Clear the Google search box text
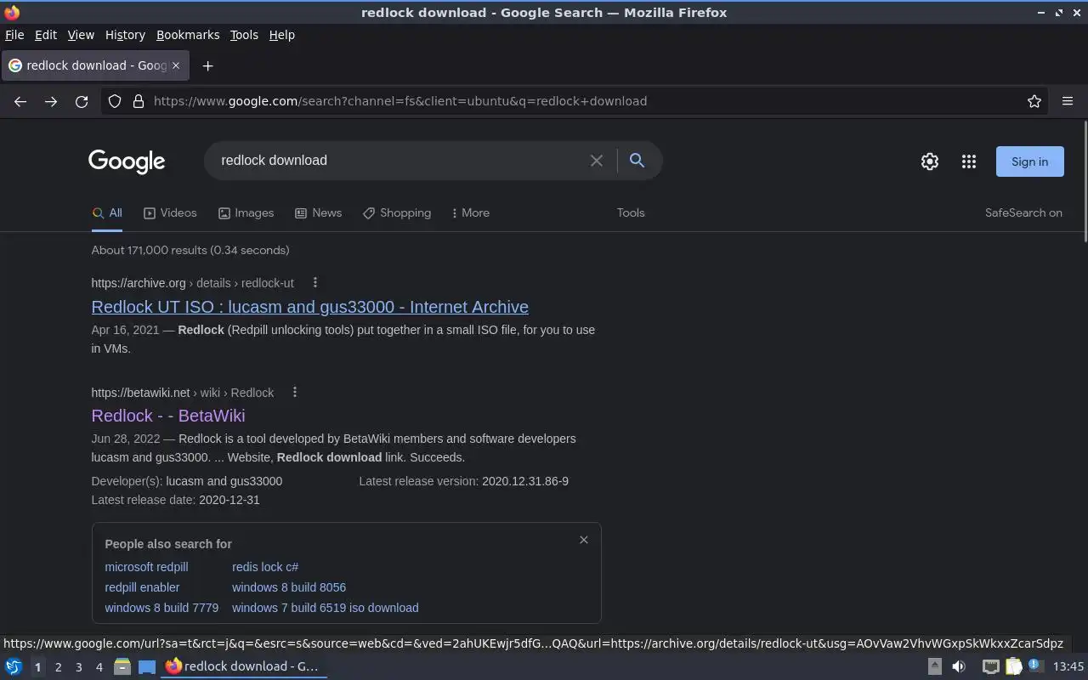The height and width of the screenshot is (680, 1088). click(x=597, y=161)
